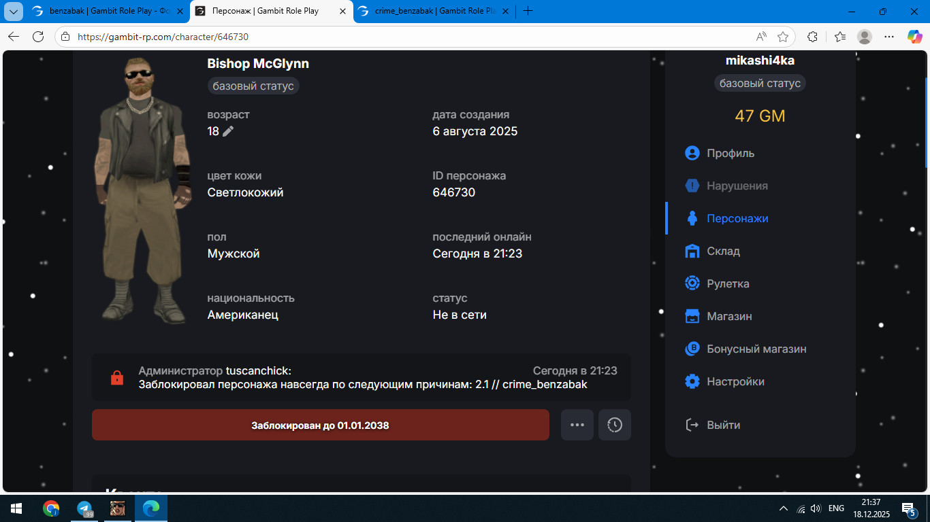Click the Бонусный магазин coin icon
Screen dimensions: 930x522
click(692, 349)
